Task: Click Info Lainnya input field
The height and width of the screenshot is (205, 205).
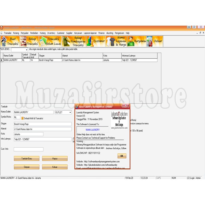Action: click(43, 139)
